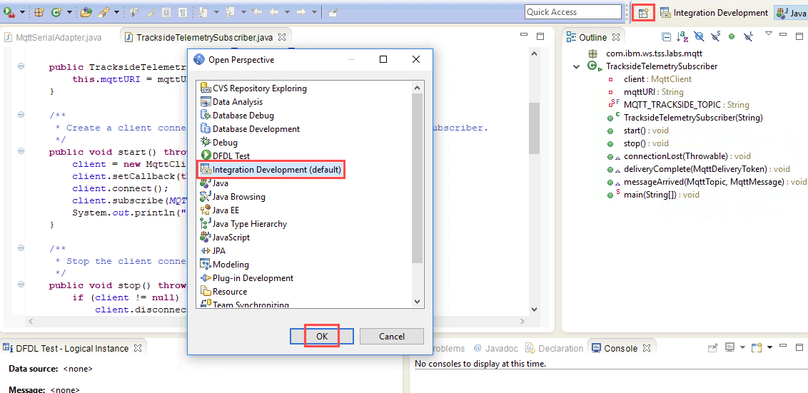The image size is (808, 393).
Task: Click the code editor vertical scrollbar
Action: coord(534,128)
